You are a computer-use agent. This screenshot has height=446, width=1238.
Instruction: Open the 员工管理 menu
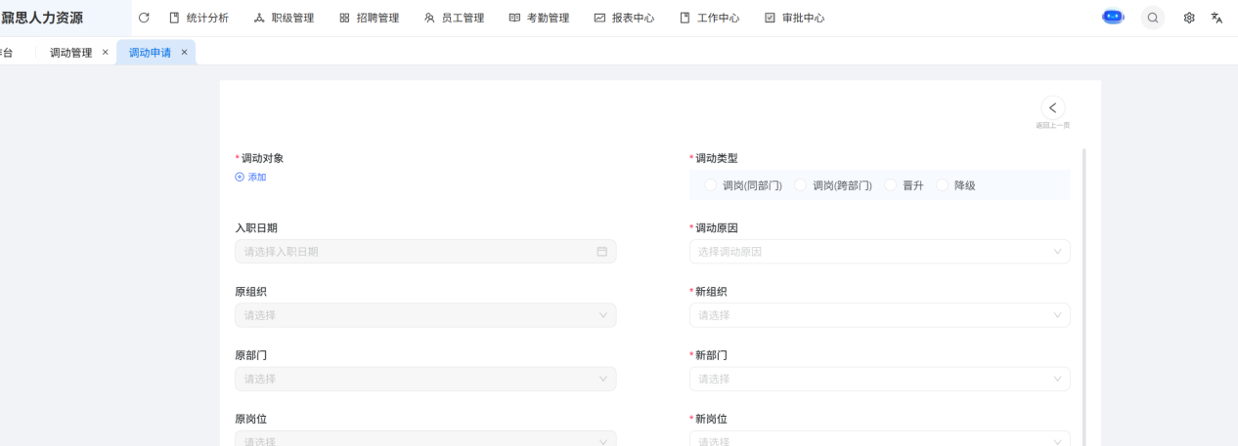click(x=454, y=18)
